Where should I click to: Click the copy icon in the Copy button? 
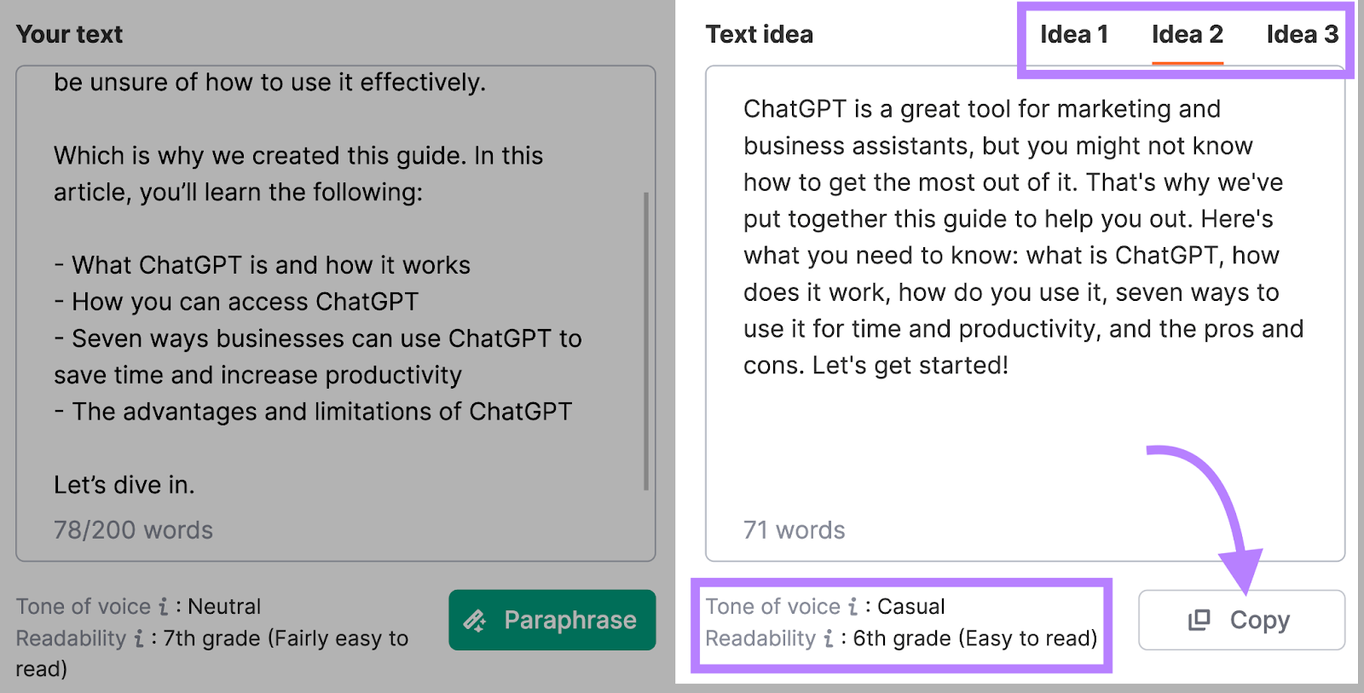[x=1199, y=620]
